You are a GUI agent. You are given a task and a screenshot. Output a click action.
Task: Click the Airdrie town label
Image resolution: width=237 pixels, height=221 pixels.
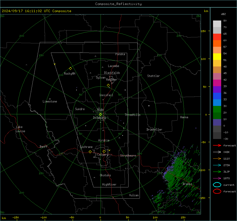(104, 140)
